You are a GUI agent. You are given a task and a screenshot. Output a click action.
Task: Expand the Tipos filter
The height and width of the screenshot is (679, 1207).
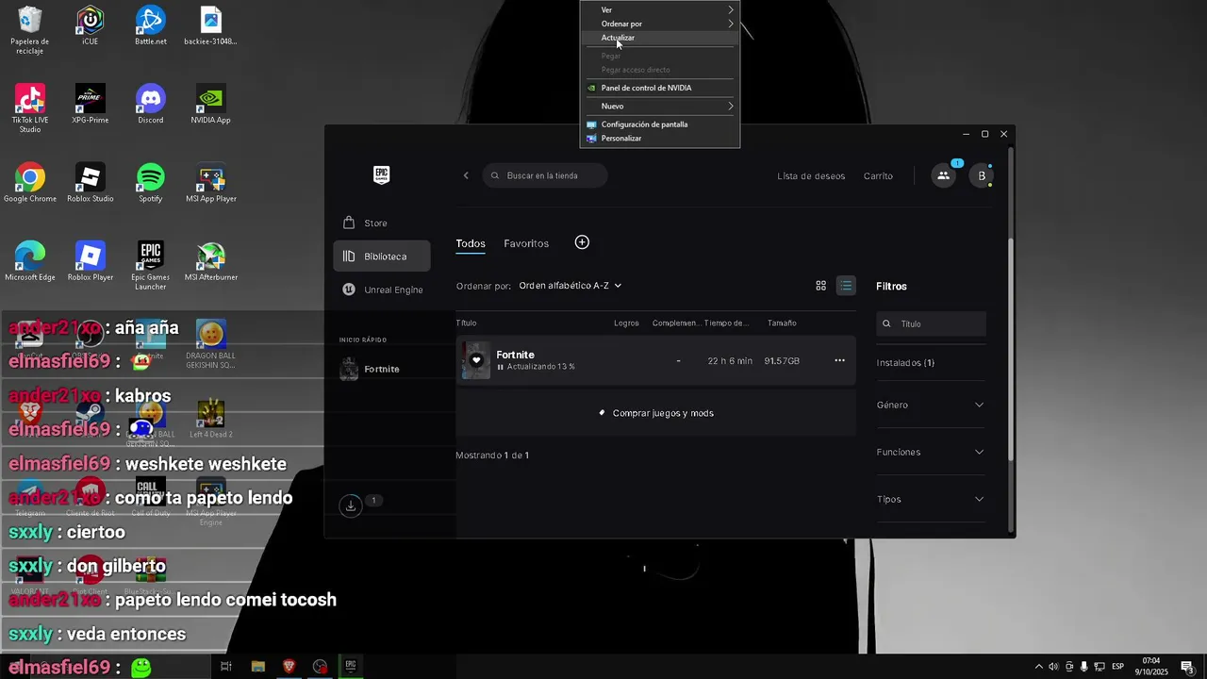(x=931, y=499)
